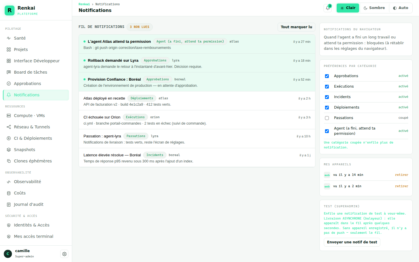This screenshot has width=419, height=262.
Task: Click the Clones éphémères copy icon
Action: [9, 161]
